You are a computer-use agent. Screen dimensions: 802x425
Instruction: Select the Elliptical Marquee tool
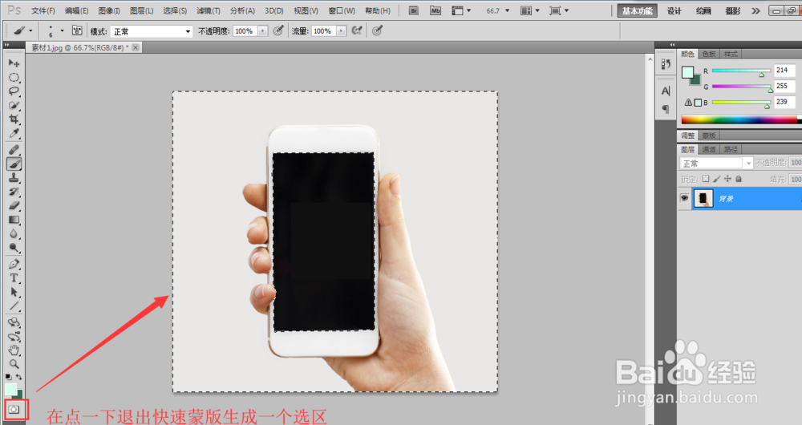click(14, 77)
